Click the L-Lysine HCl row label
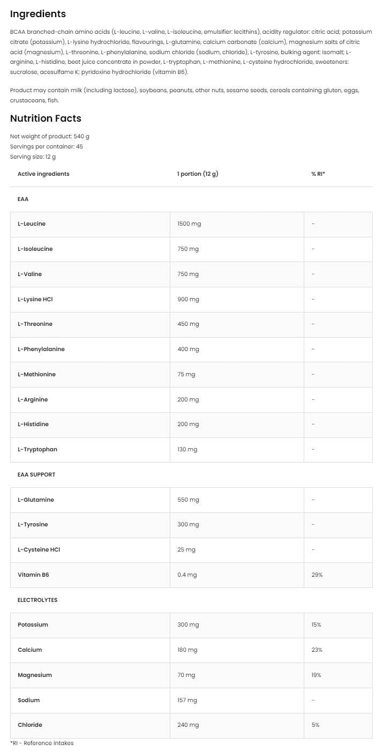 [x=35, y=299]
